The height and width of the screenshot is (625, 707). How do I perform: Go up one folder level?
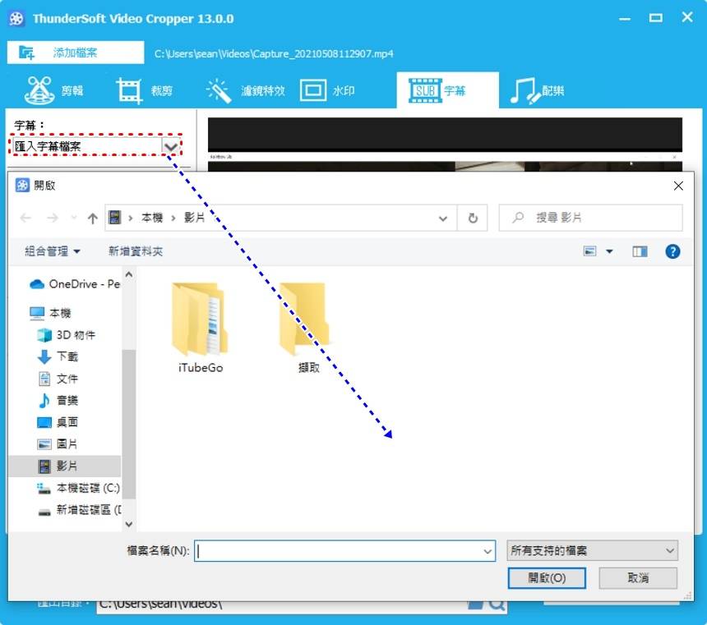(x=92, y=218)
